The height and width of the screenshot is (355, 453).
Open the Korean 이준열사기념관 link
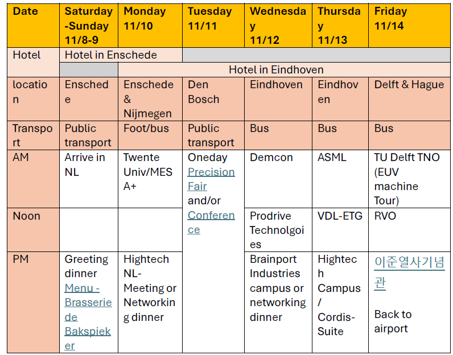(409, 273)
